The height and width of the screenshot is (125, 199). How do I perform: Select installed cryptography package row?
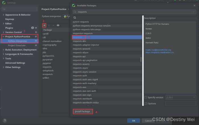(56, 45)
